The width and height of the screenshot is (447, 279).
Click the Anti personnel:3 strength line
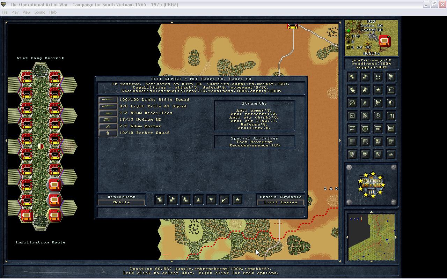(x=254, y=114)
